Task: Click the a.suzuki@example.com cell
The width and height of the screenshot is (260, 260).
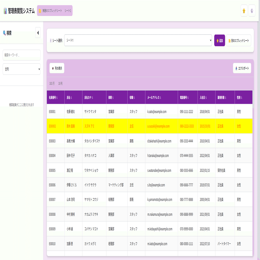Action: (161, 126)
